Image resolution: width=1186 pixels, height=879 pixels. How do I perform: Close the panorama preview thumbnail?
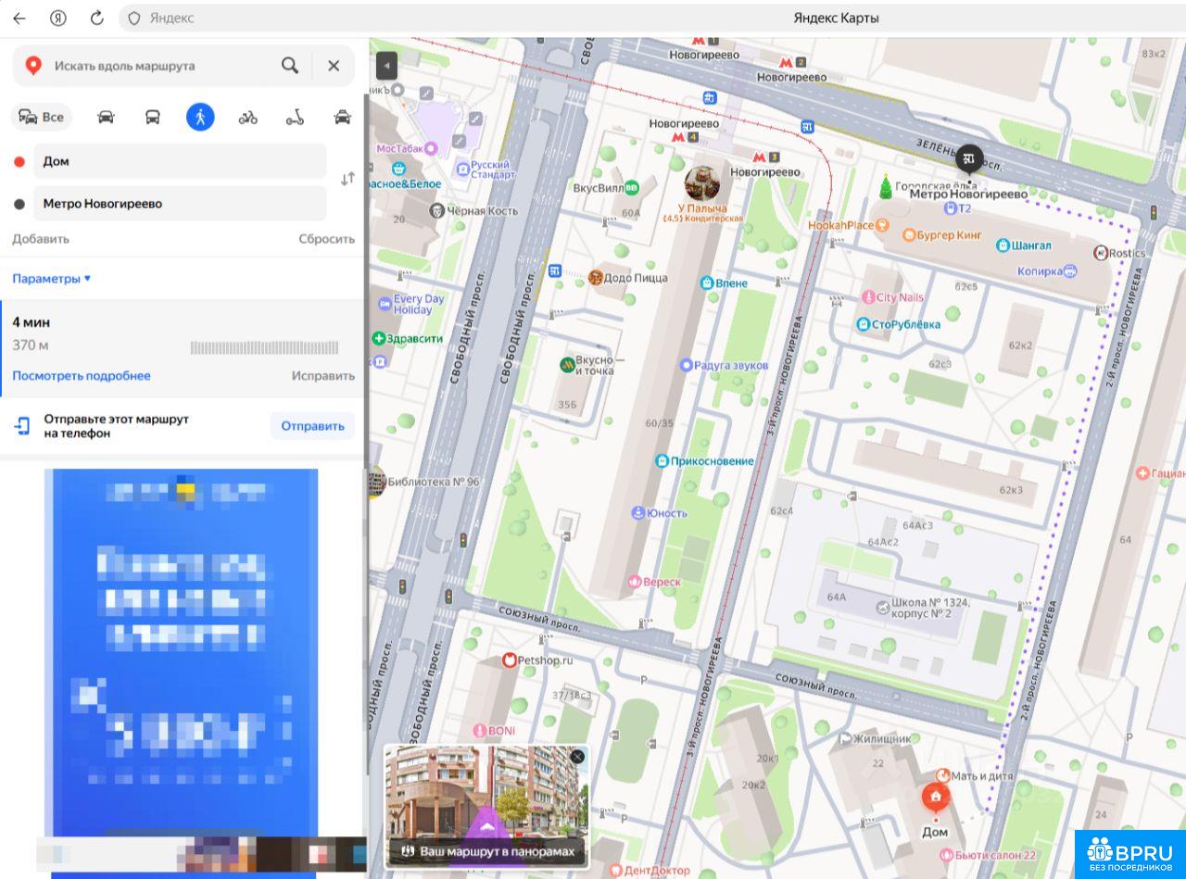click(x=577, y=757)
